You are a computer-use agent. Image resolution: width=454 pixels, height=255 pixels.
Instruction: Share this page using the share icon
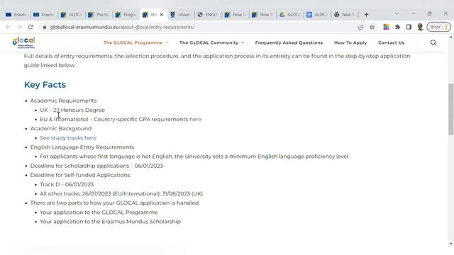tap(360, 27)
